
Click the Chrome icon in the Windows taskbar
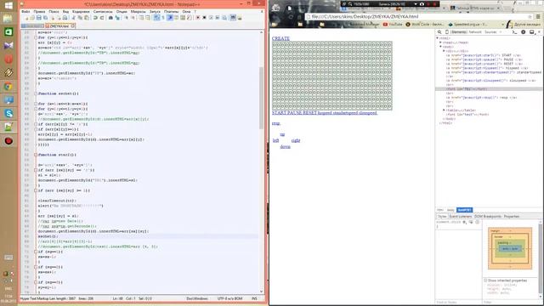click(8, 87)
